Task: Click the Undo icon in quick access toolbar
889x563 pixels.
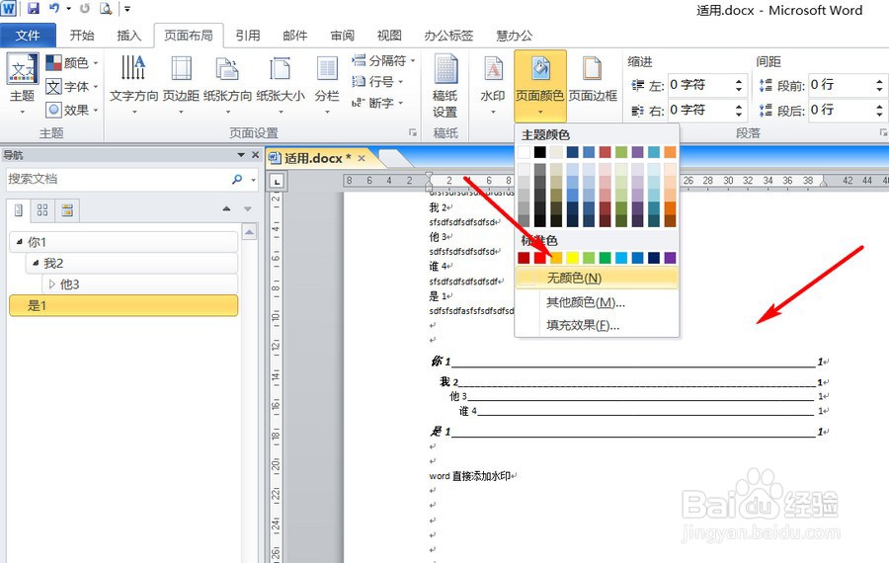Action: [x=55, y=9]
